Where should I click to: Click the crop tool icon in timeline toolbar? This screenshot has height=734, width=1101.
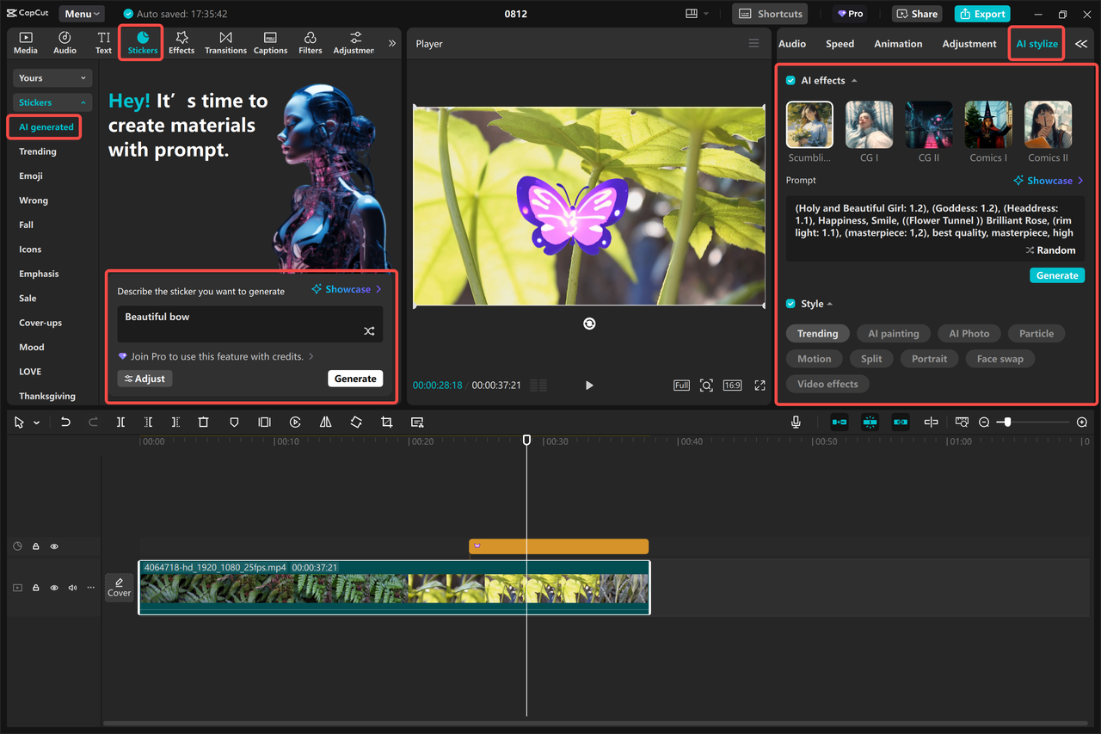click(x=386, y=423)
